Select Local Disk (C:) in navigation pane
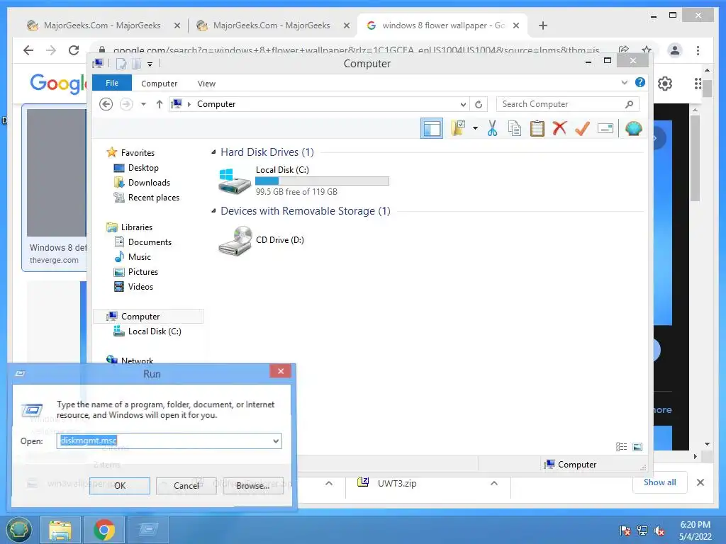 [x=155, y=331]
